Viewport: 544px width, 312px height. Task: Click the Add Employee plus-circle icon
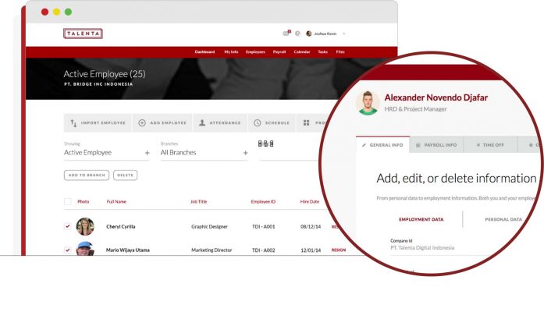point(142,122)
